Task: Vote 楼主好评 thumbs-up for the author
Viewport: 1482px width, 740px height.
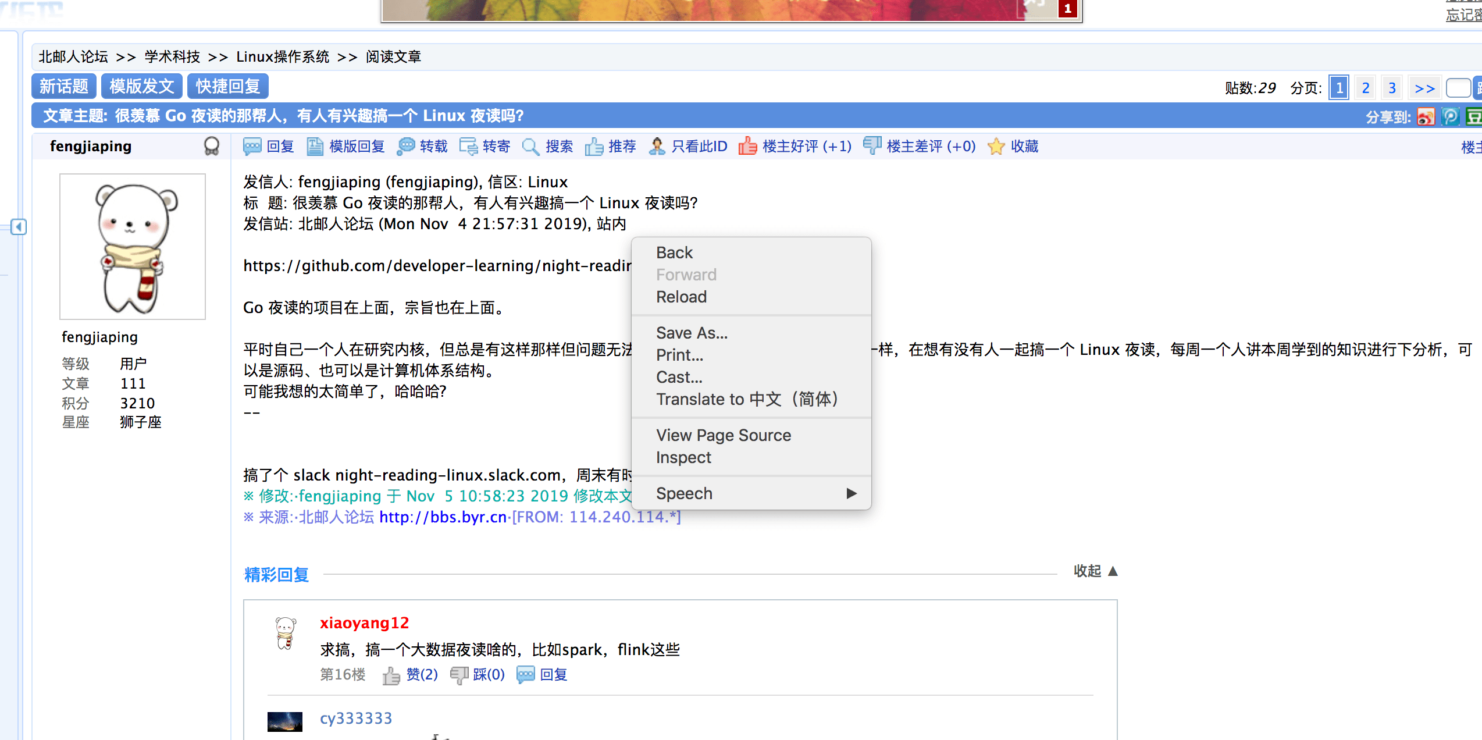Action: pyautogui.click(x=748, y=146)
